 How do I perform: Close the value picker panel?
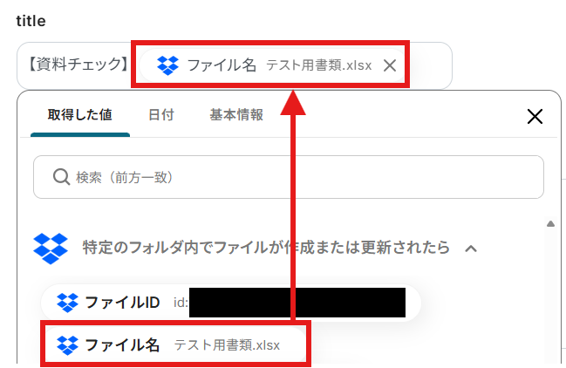[x=535, y=116]
